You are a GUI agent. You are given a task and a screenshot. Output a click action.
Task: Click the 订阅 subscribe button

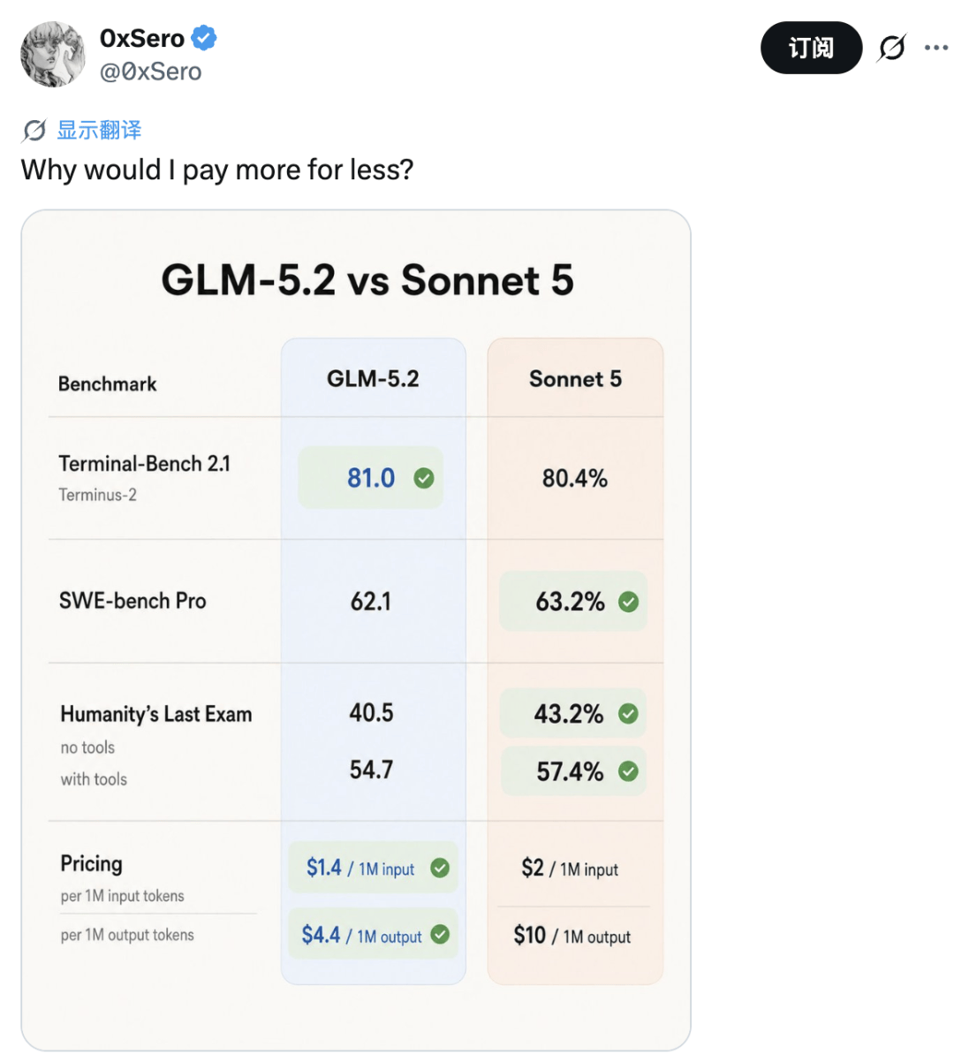(x=811, y=48)
